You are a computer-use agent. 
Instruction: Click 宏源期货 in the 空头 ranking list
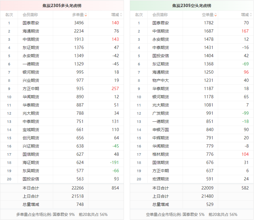[x=161, y=179]
